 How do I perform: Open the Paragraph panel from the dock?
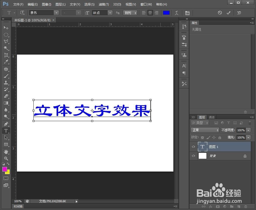[184, 74]
